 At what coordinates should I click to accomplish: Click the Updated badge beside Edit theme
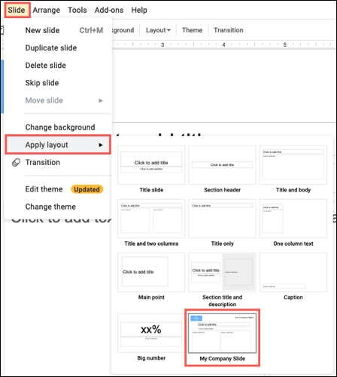tap(87, 189)
